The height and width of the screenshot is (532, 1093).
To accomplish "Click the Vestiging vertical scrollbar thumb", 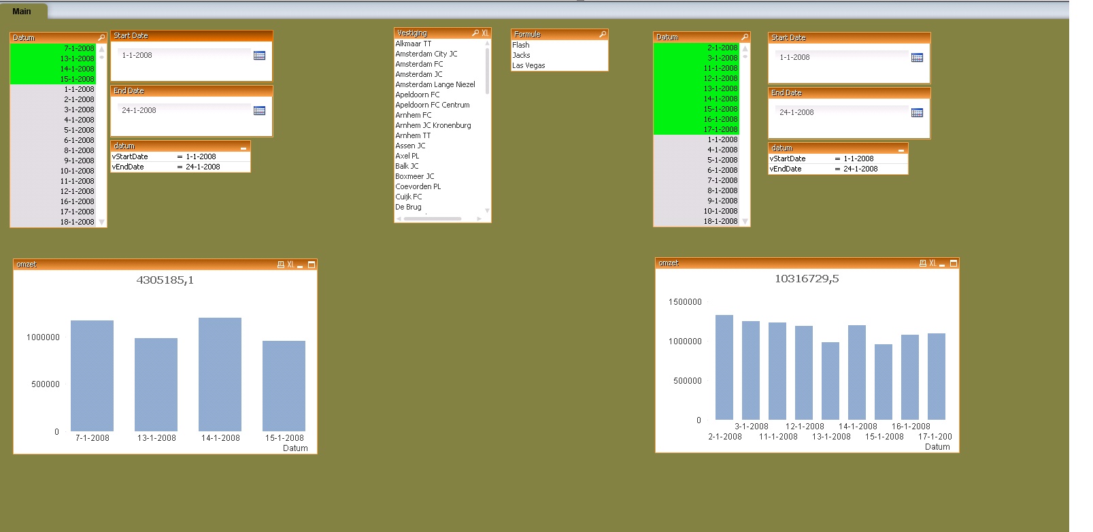I will [x=487, y=71].
